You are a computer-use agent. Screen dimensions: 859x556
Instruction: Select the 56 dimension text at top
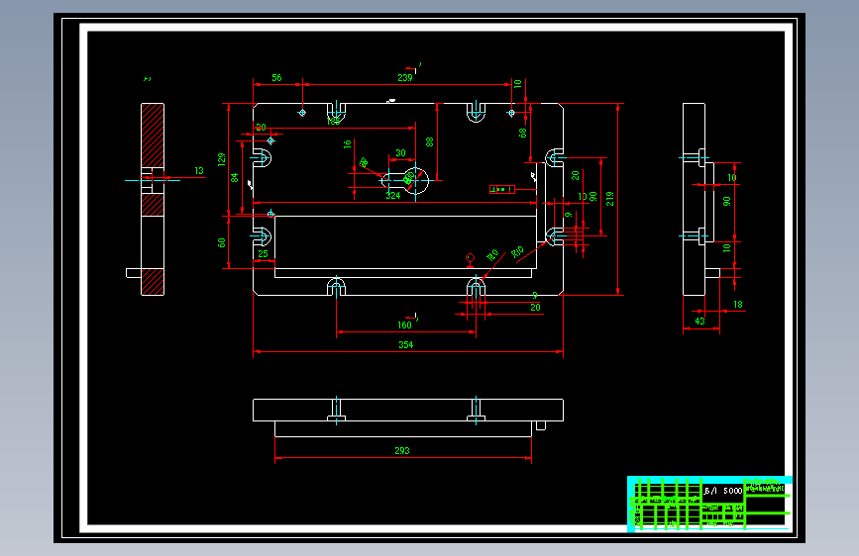276,78
